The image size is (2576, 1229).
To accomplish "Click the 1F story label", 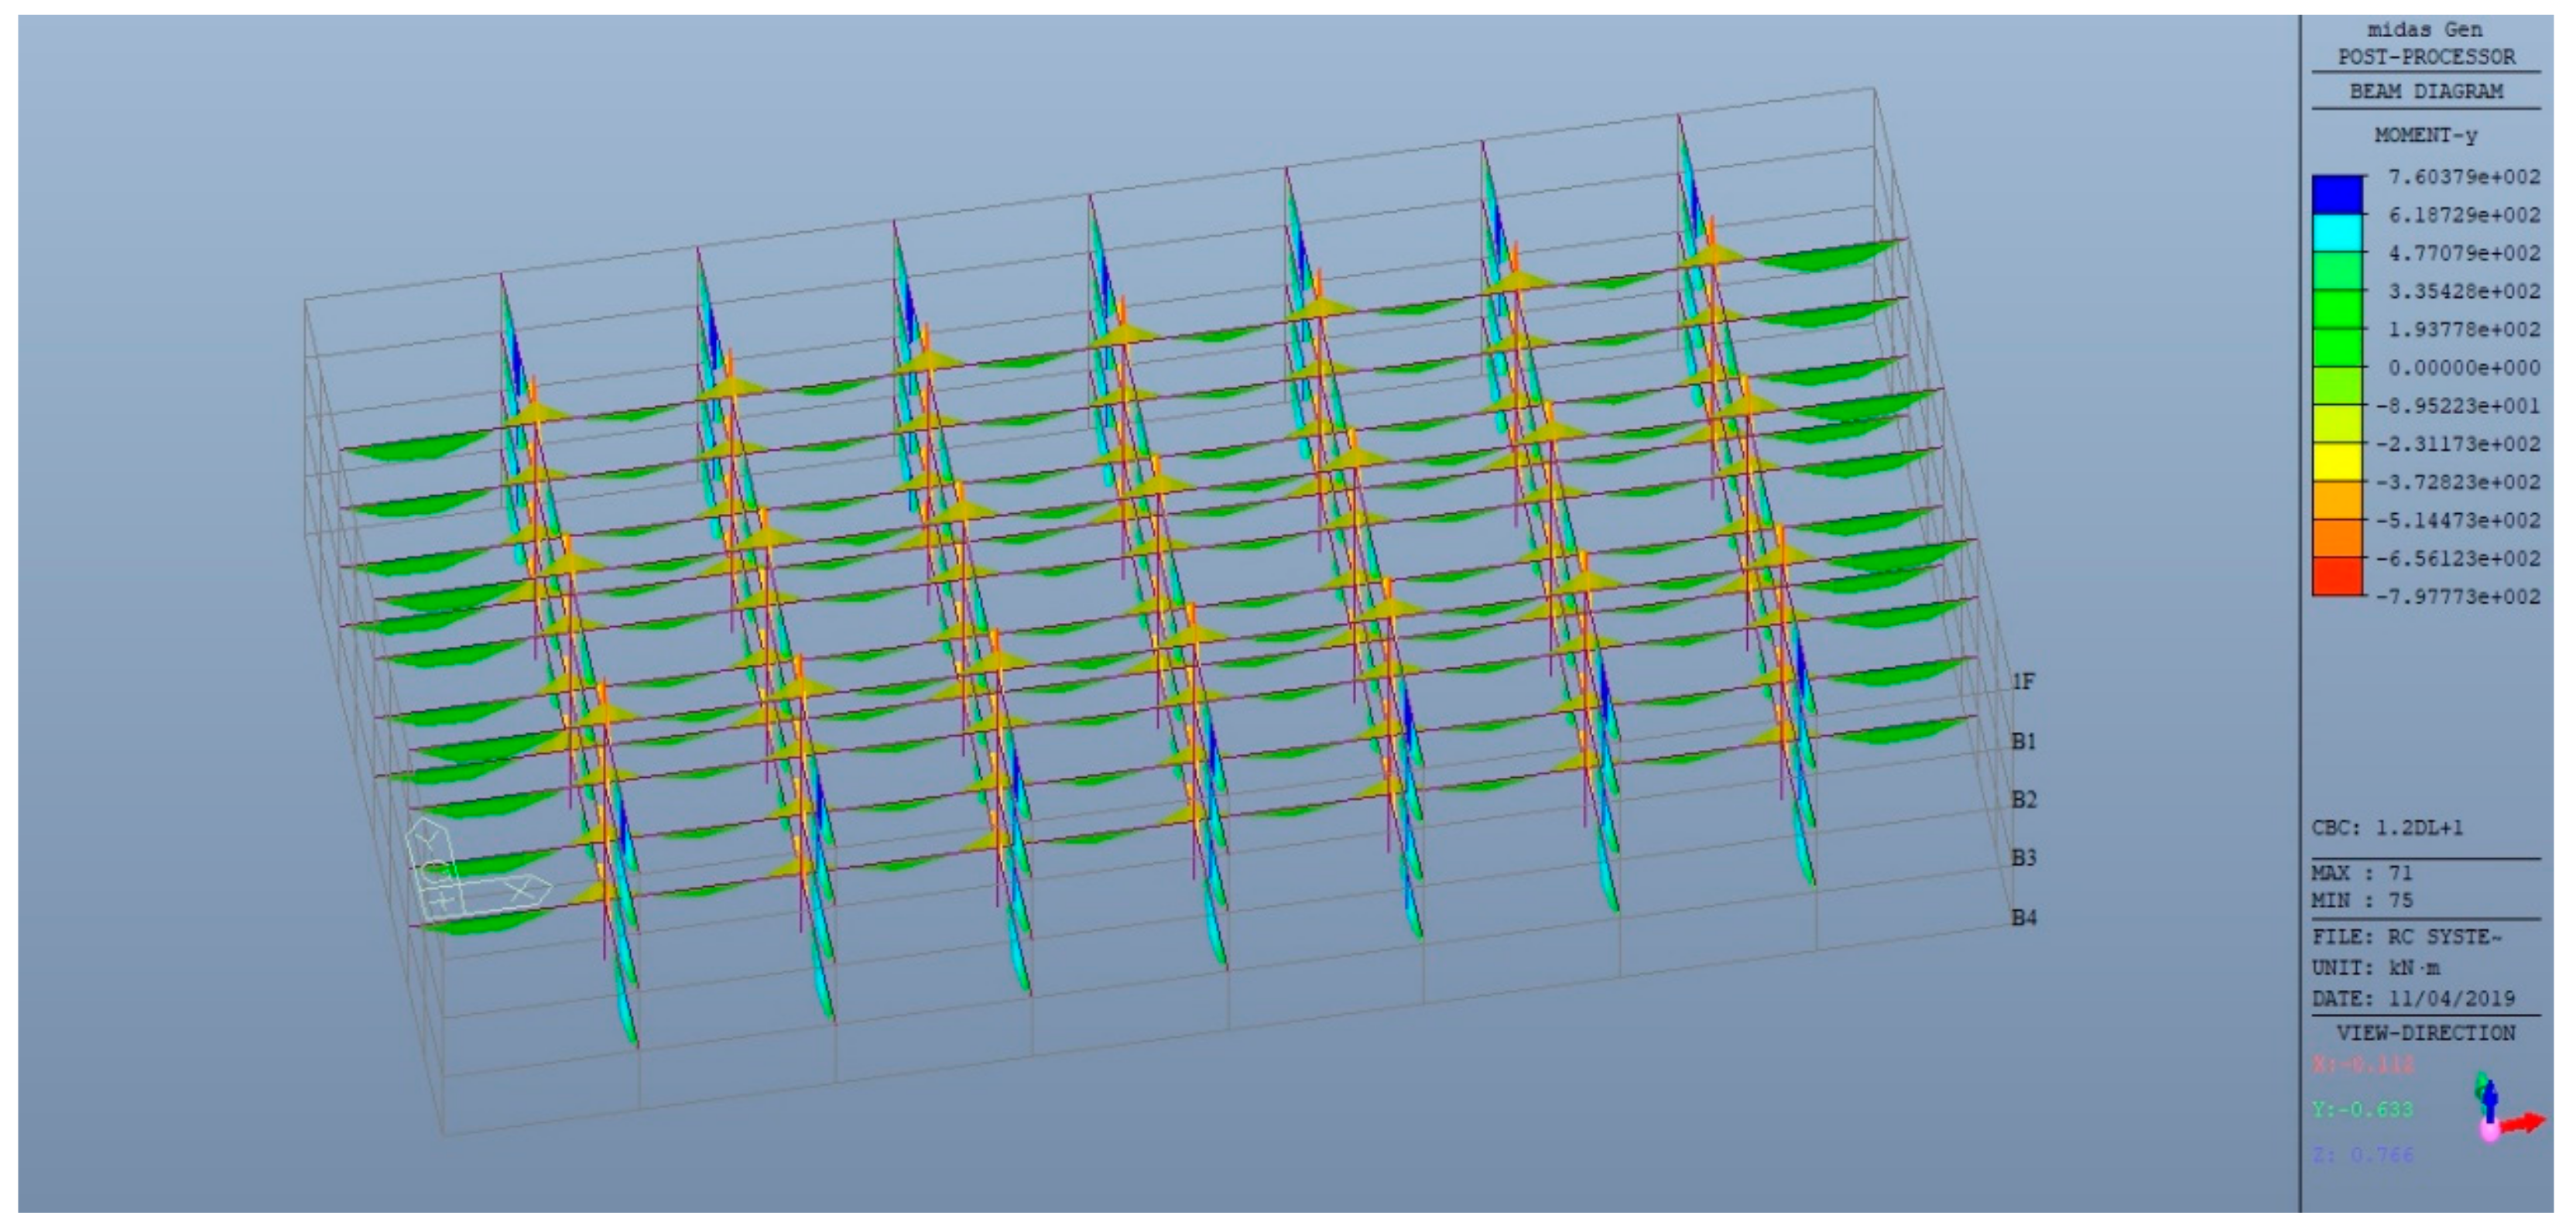I will pyautogui.click(x=2023, y=682).
